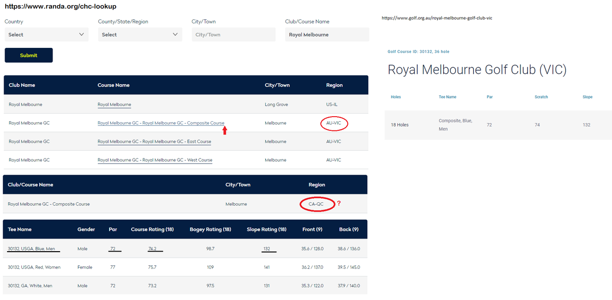Viewport: 612px width, 300px height.
Task: Click the Royal Melbourne GC - Composite Course detail name
Action: coord(48,204)
